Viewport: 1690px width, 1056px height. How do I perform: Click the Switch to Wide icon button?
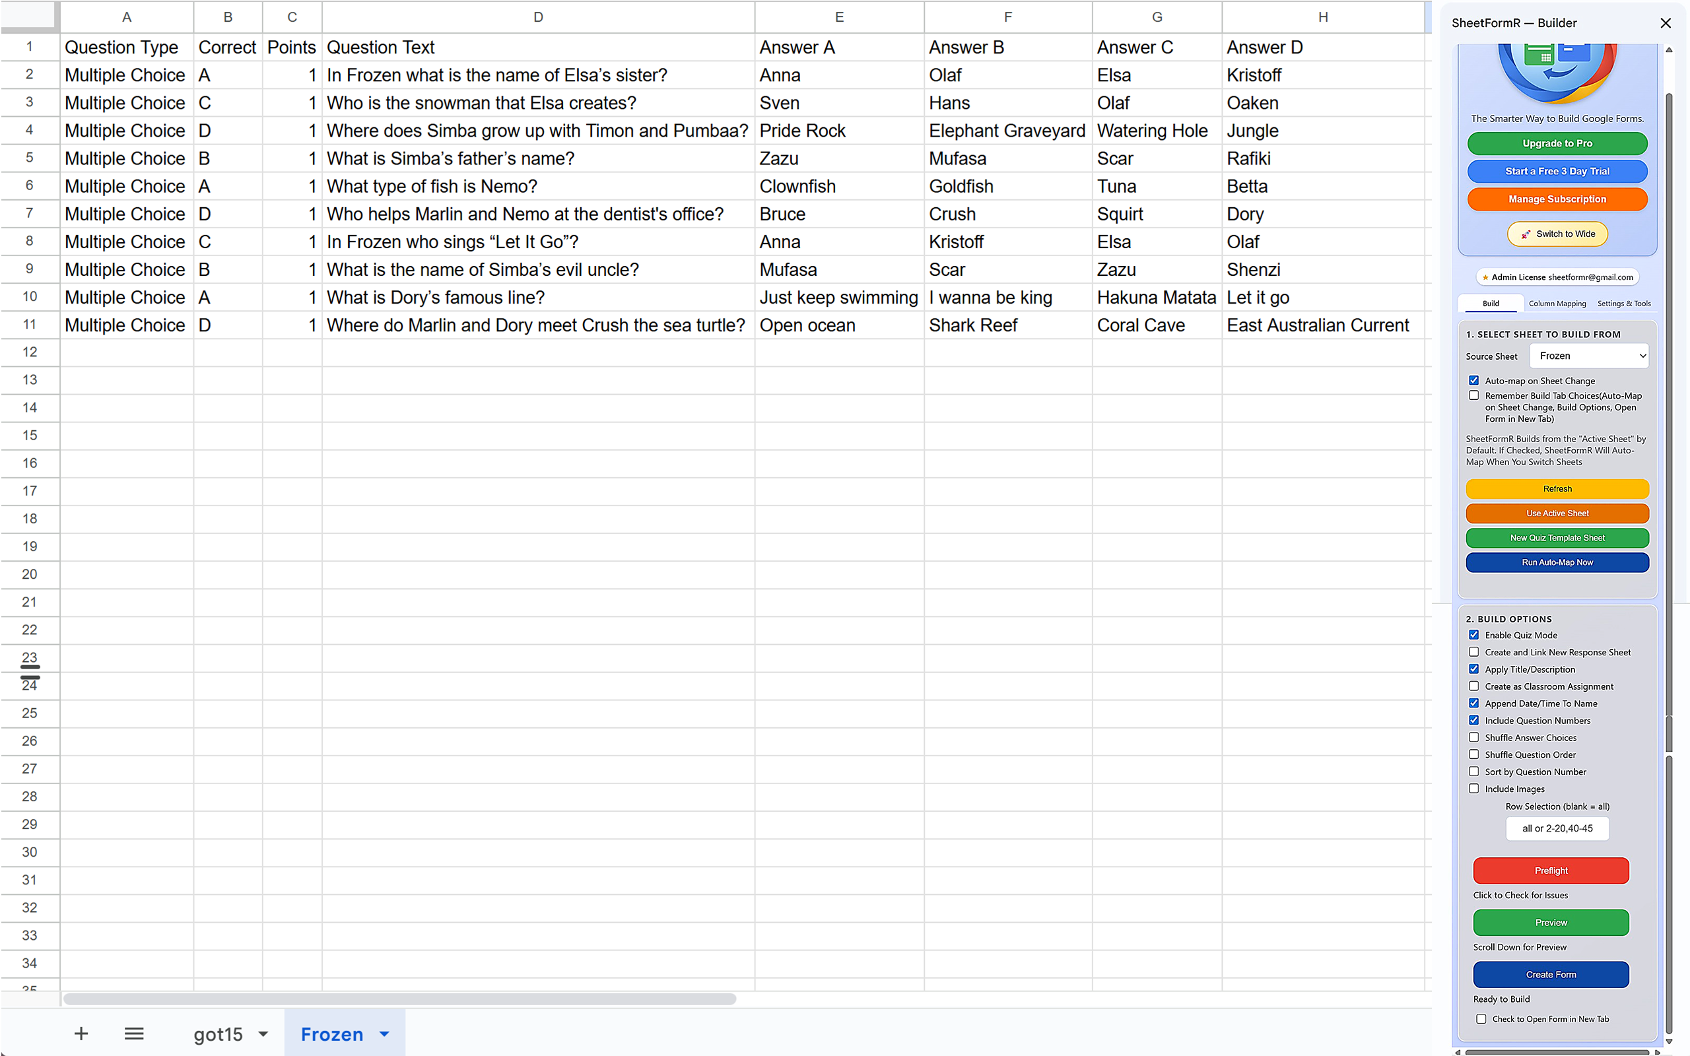coord(1557,234)
